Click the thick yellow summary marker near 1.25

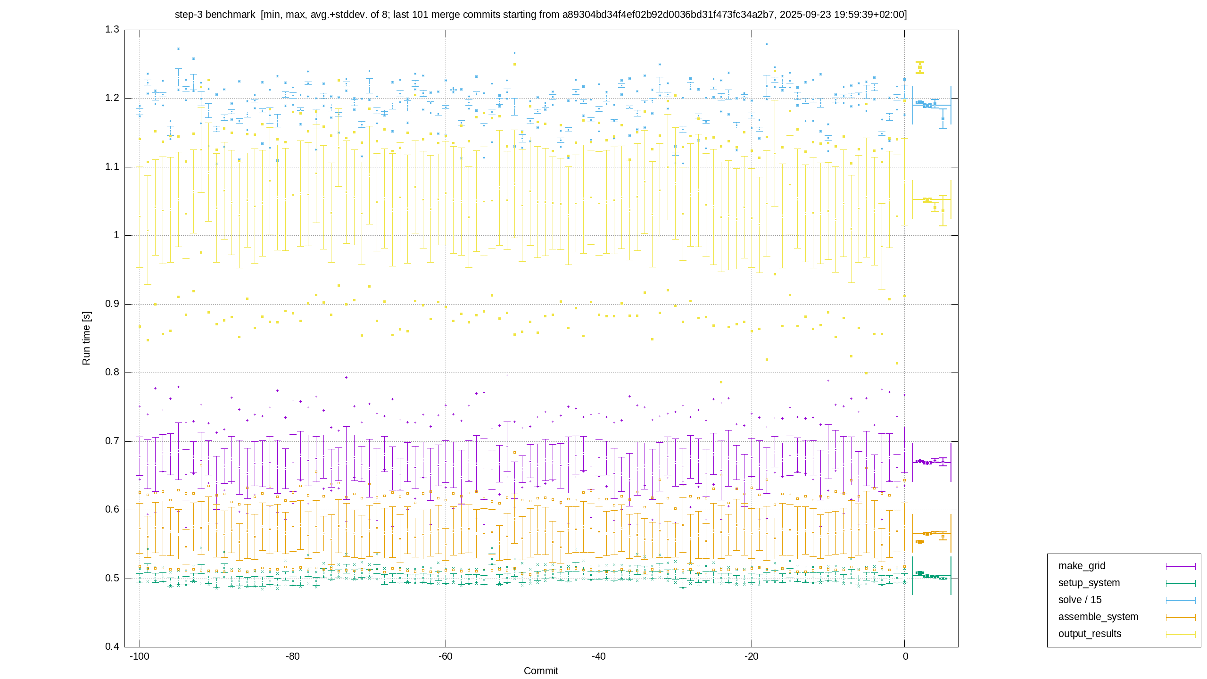(x=919, y=67)
